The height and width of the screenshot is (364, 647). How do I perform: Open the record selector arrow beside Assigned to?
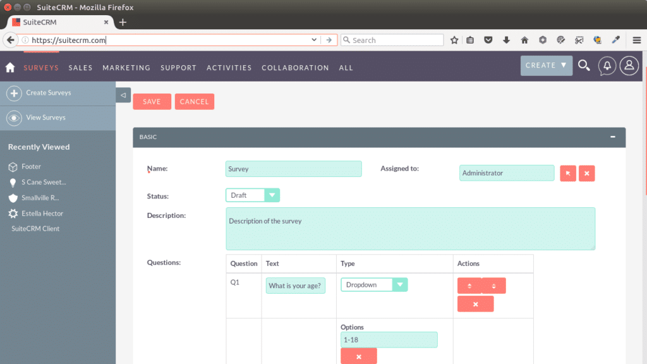coord(567,173)
